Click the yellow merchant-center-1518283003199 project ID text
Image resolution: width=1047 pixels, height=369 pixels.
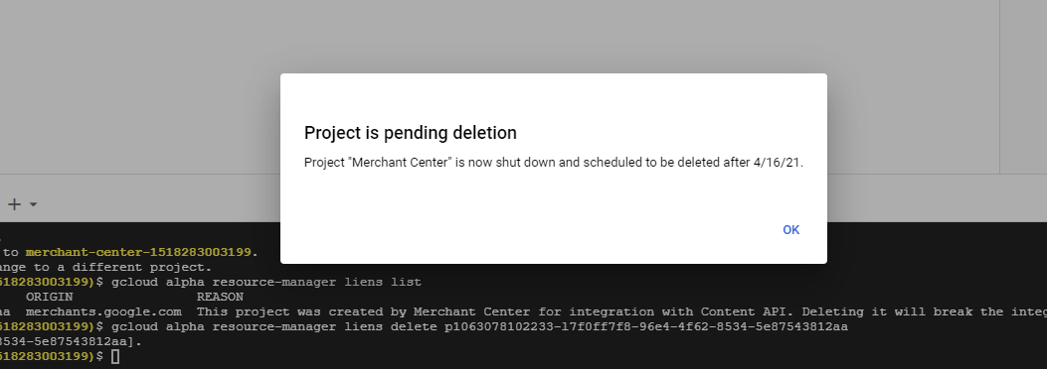click(x=138, y=252)
